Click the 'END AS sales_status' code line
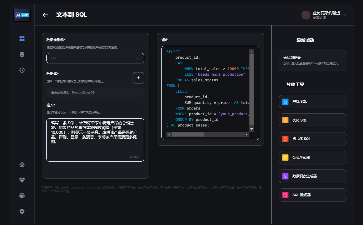Viewport: 363px width, 225px height. click(197, 80)
